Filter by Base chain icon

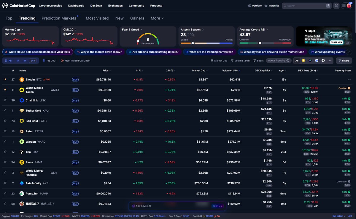point(317,60)
